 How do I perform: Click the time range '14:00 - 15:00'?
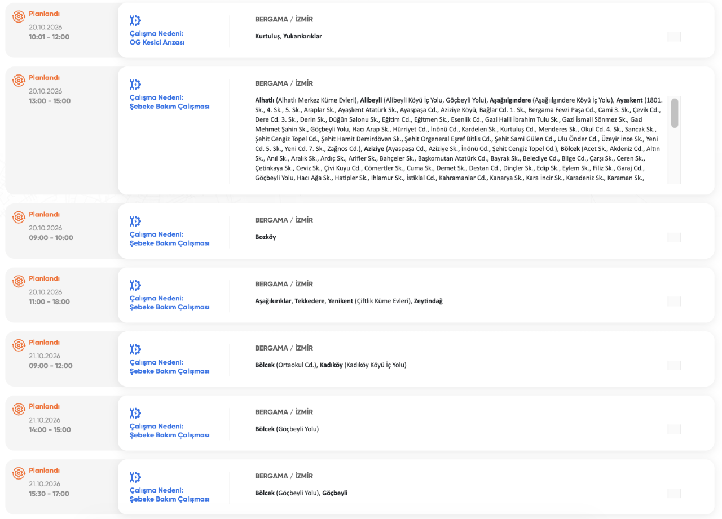(x=50, y=430)
